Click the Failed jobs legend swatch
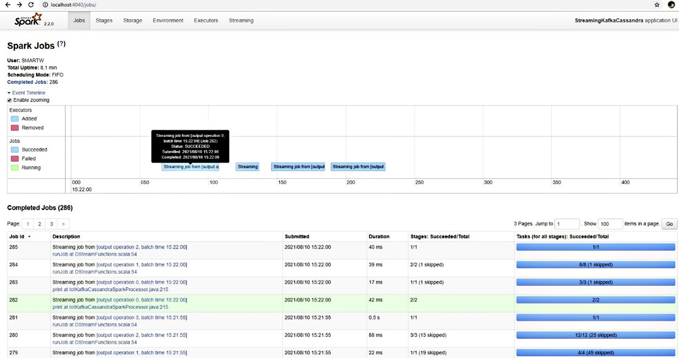The height and width of the screenshot is (358, 679). pyautogui.click(x=15, y=159)
